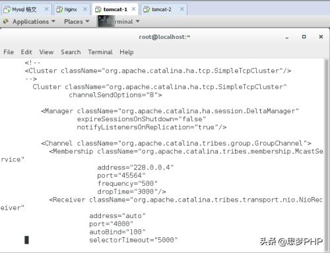Close the Nginx tab
The width and height of the screenshot is (330, 253).
point(85,9)
